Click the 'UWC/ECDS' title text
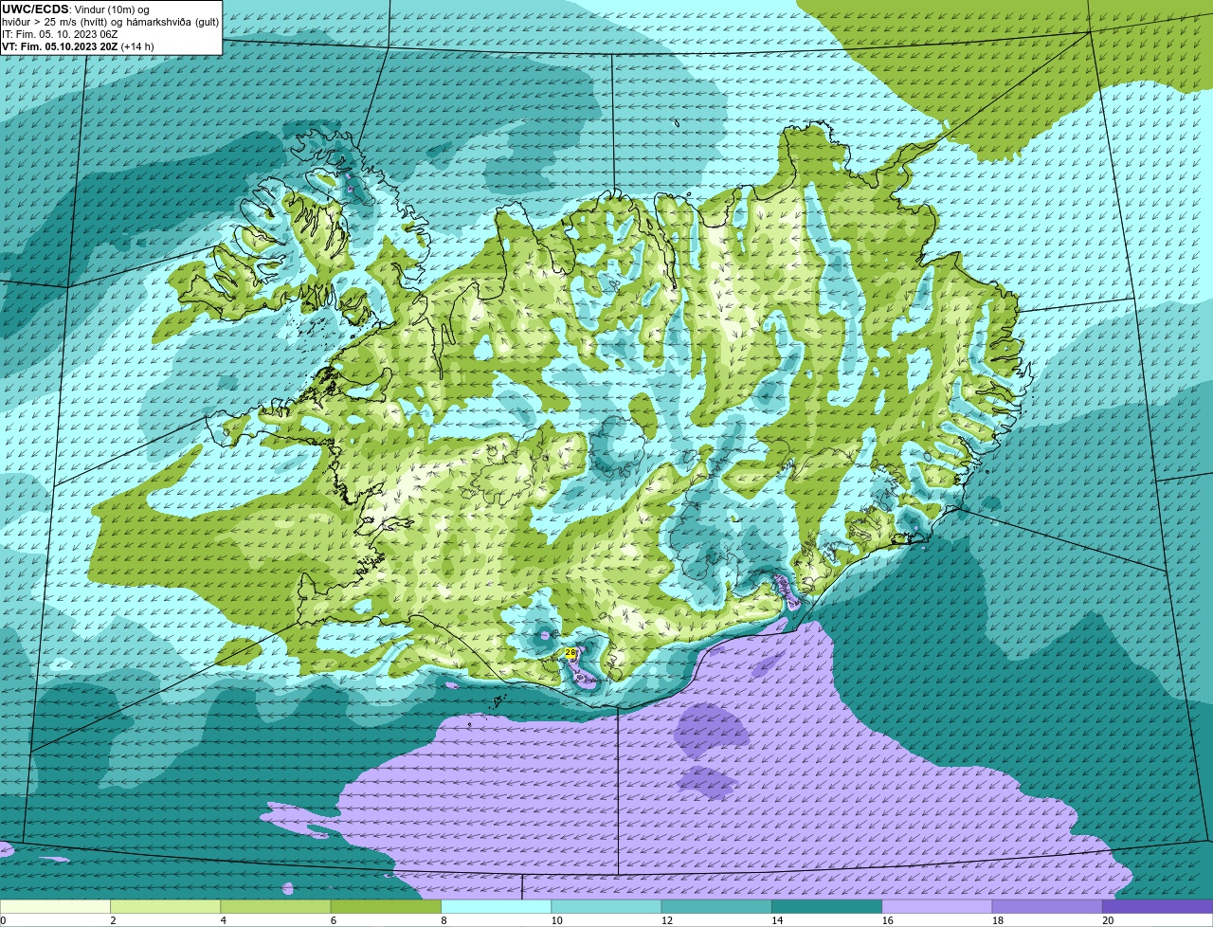Image resolution: width=1213 pixels, height=927 pixels. [x=35, y=9]
